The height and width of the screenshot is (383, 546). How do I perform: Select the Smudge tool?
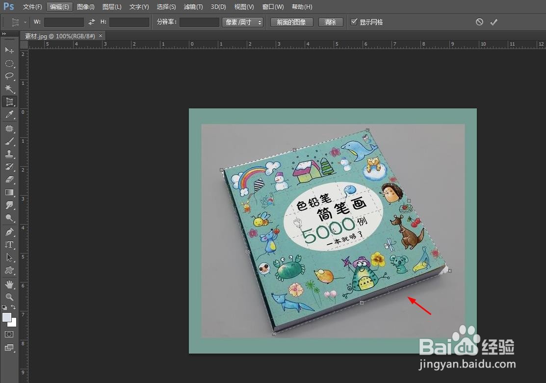9,205
